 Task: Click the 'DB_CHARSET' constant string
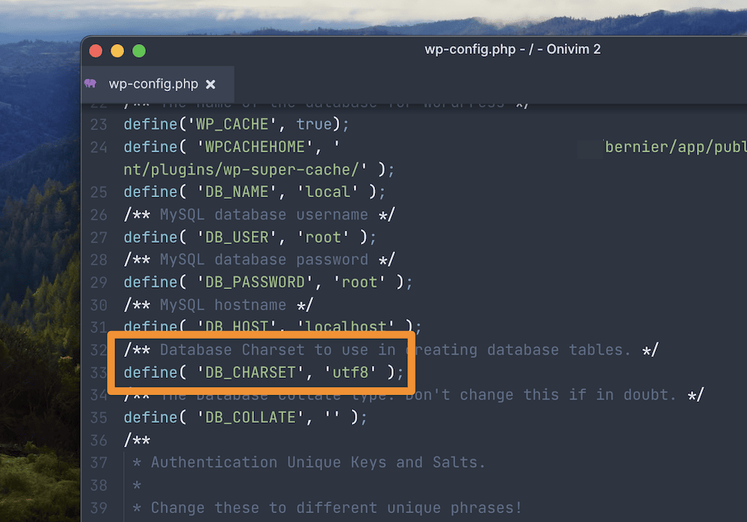pyautogui.click(x=250, y=373)
